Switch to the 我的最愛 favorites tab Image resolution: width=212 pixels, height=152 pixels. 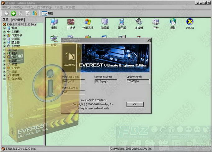click(x=18, y=20)
